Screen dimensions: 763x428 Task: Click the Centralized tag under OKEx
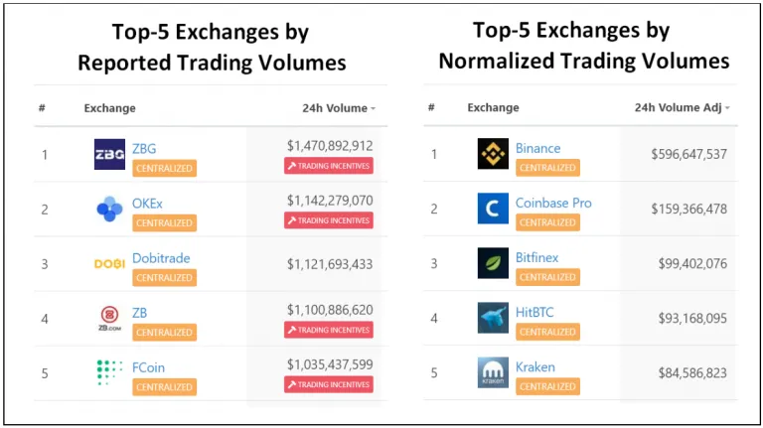click(164, 223)
